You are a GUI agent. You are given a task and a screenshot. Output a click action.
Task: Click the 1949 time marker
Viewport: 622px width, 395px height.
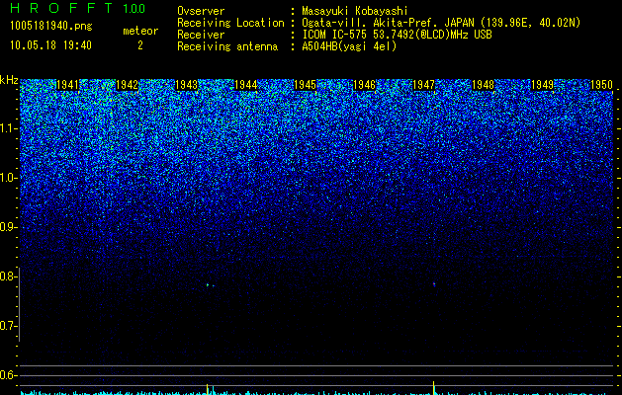[x=542, y=85]
